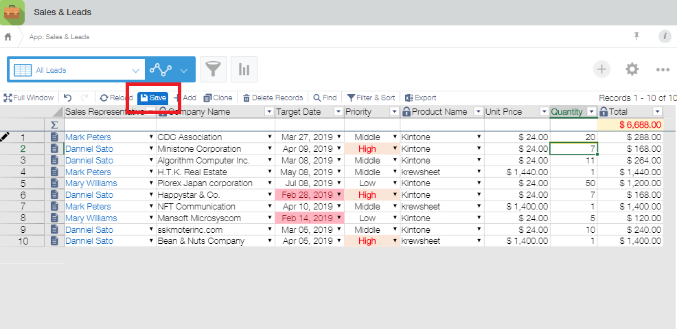The image size is (677, 329).
Task: Open the bar chart graph icon
Action: (x=244, y=69)
